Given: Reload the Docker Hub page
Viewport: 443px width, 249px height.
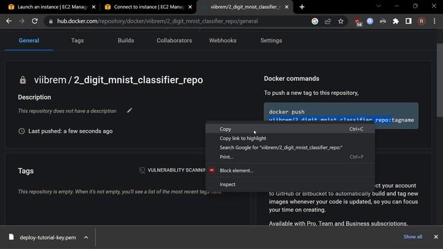Looking at the screenshot, I should (35, 21).
